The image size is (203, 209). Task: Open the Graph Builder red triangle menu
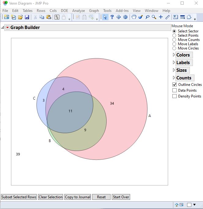click(8, 28)
